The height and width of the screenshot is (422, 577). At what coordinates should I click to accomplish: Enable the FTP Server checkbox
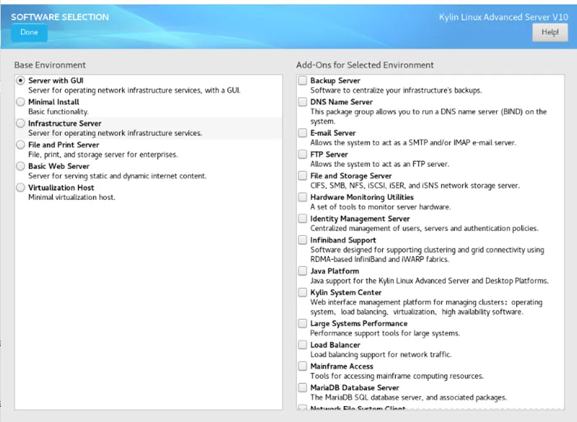[302, 154]
